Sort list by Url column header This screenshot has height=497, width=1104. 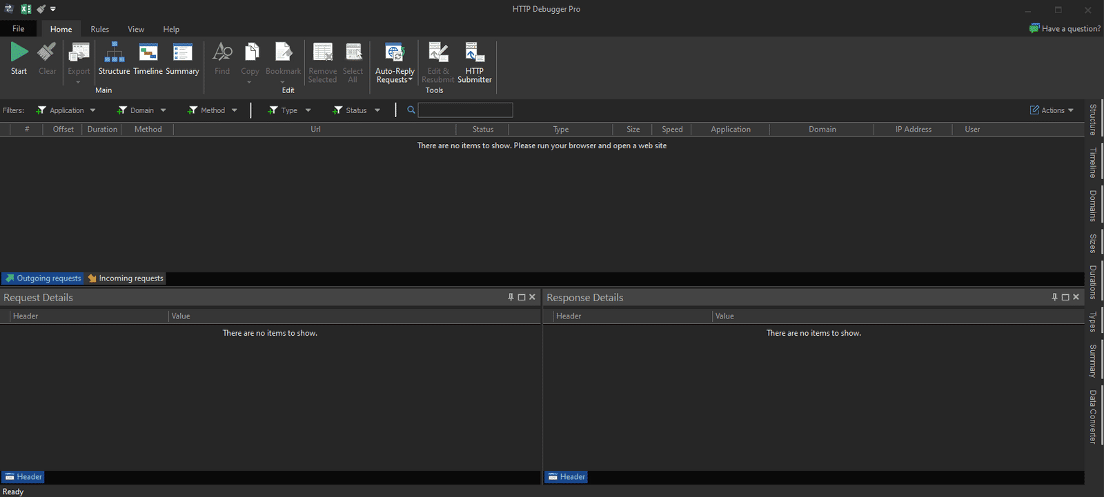point(315,130)
